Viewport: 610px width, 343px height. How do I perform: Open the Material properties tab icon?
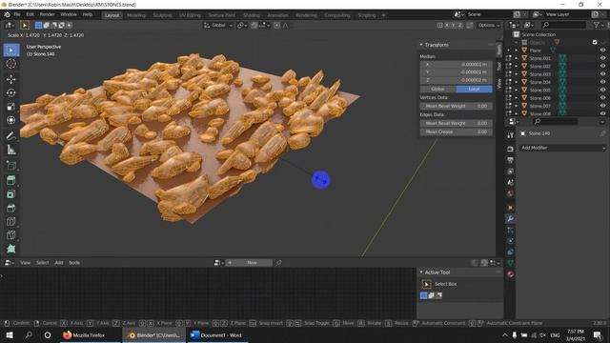coord(511,274)
